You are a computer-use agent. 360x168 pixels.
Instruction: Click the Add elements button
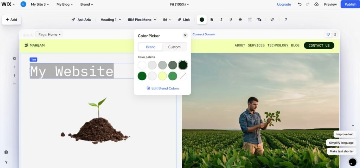tap(12, 20)
